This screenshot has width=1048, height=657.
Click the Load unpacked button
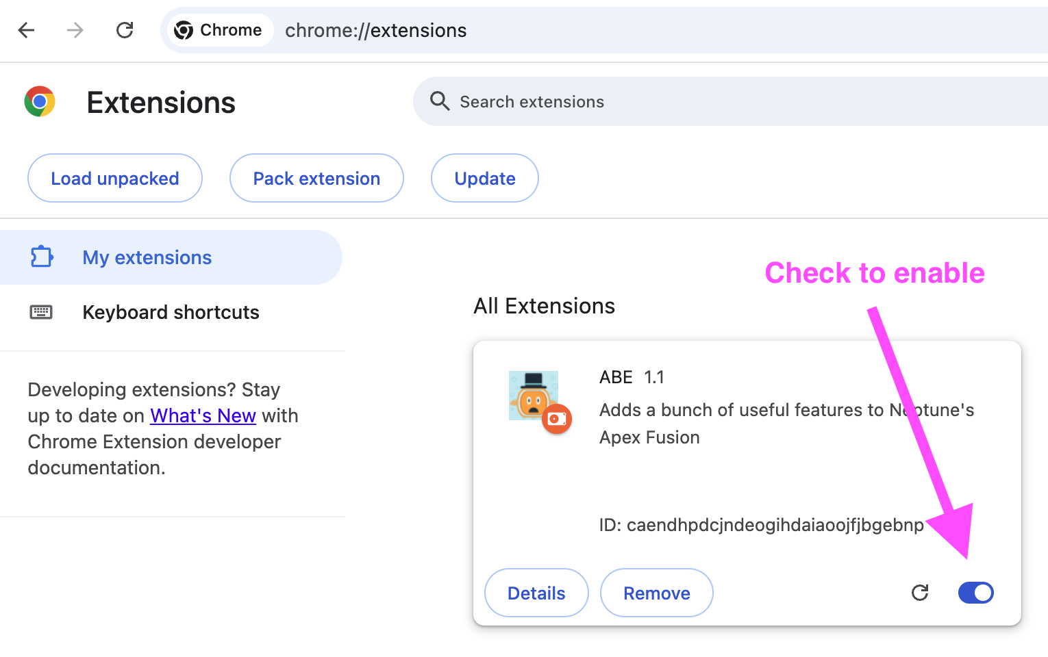pyautogui.click(x=115, y=178)
